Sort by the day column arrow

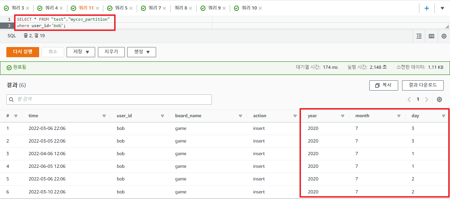click(444, 116)
